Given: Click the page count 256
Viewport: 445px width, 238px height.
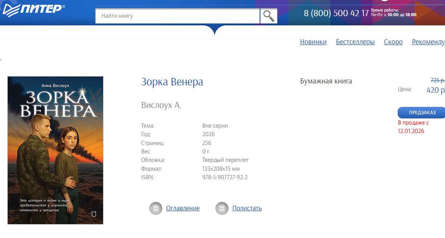Looking at the screenshot, I should (207, 143).
